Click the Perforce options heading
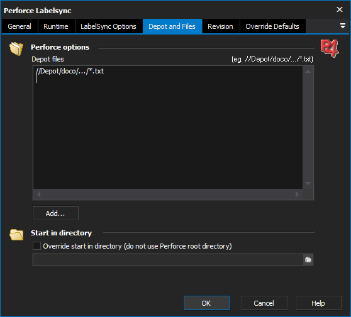 (60, 47)
